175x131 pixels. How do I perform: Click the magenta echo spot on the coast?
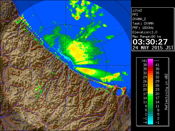(116, 86)
